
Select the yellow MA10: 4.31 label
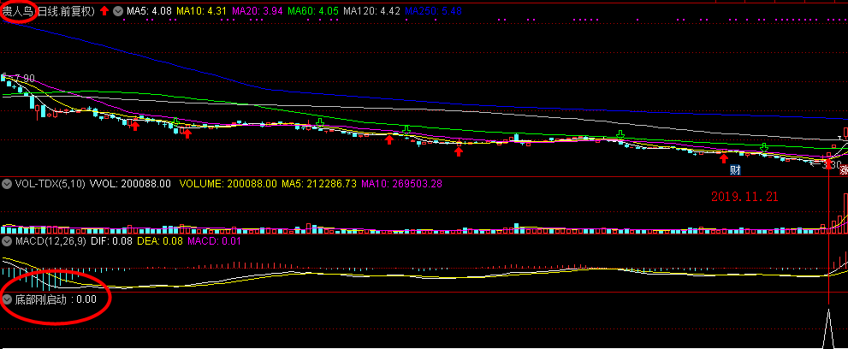click(200, 10)
